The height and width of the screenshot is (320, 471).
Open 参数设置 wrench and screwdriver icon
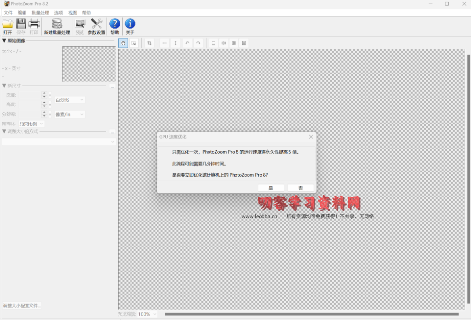pos(97,26)
